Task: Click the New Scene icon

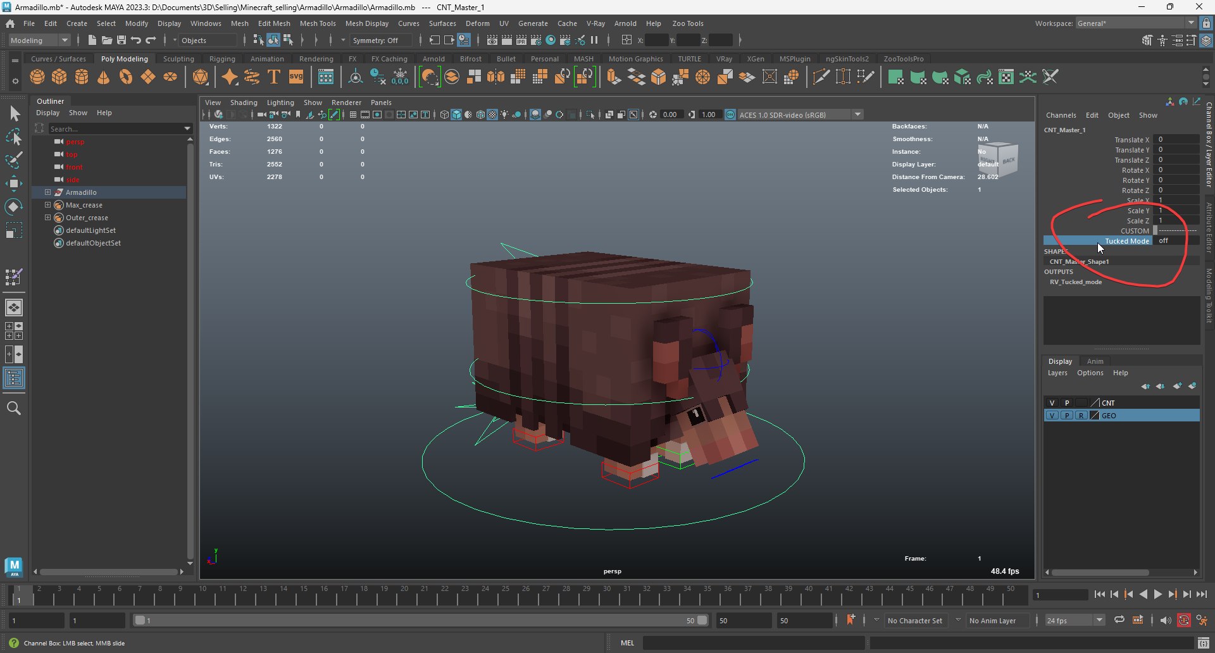Action: click(x=92, y=40)
